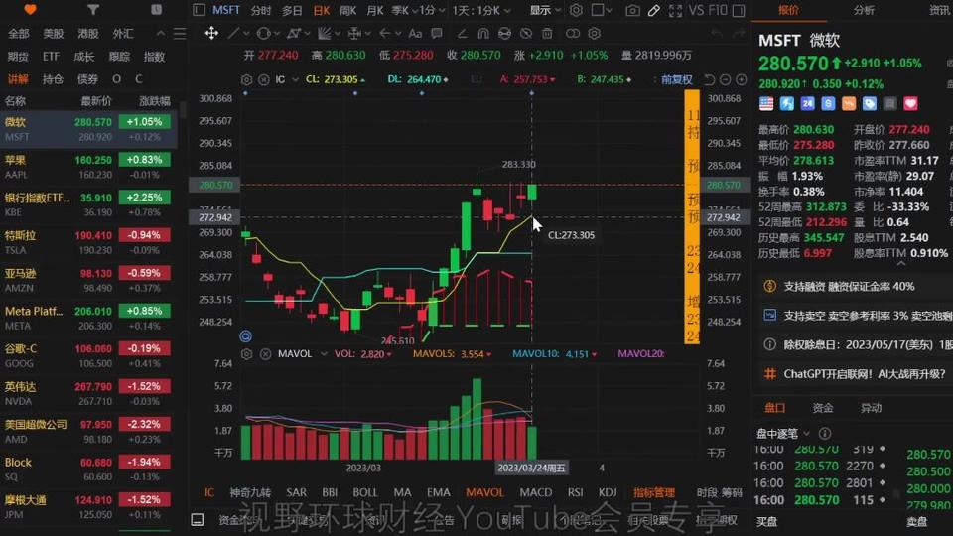Viewport: 953px width, 536px height.
Task: Click the watchlist vertical scrollbar
Action: click(183, 112)
